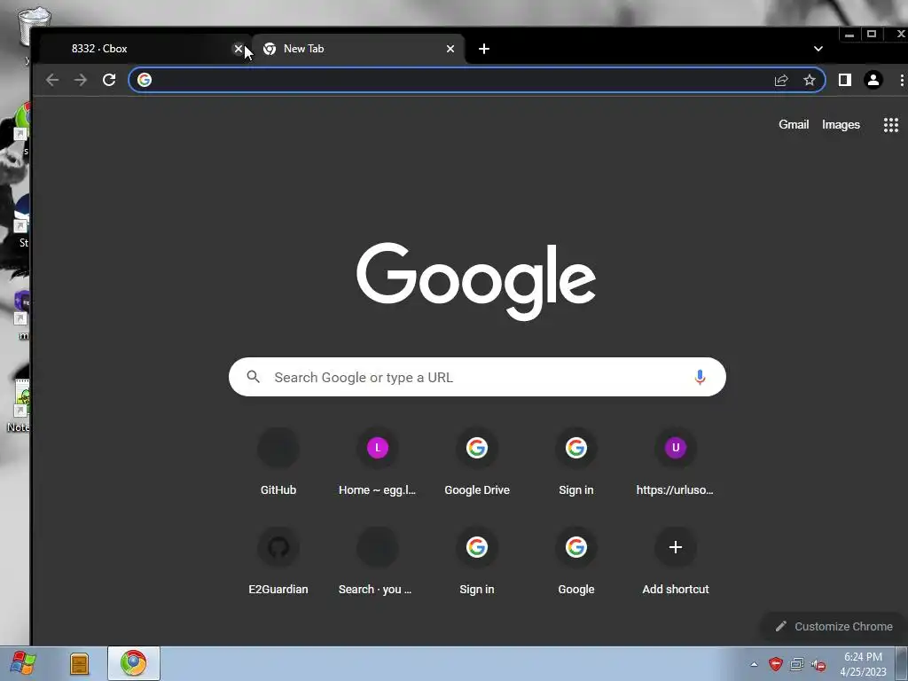
Task: Click the Google logo
Action: (x=476, y=281)
